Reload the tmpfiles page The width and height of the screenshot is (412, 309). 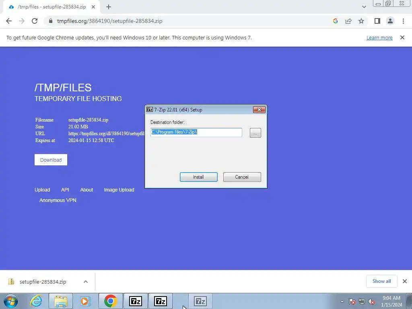(x=35, y=21)
